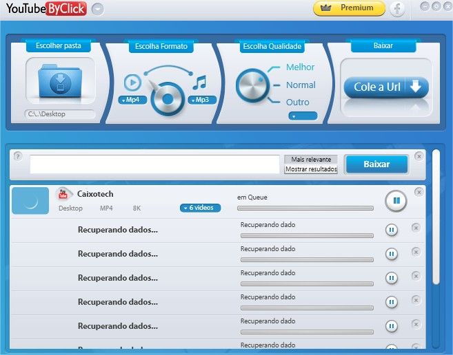Click the Escolher pasta tab label
This screenshot has width=453, height=355.
point(59,45)
